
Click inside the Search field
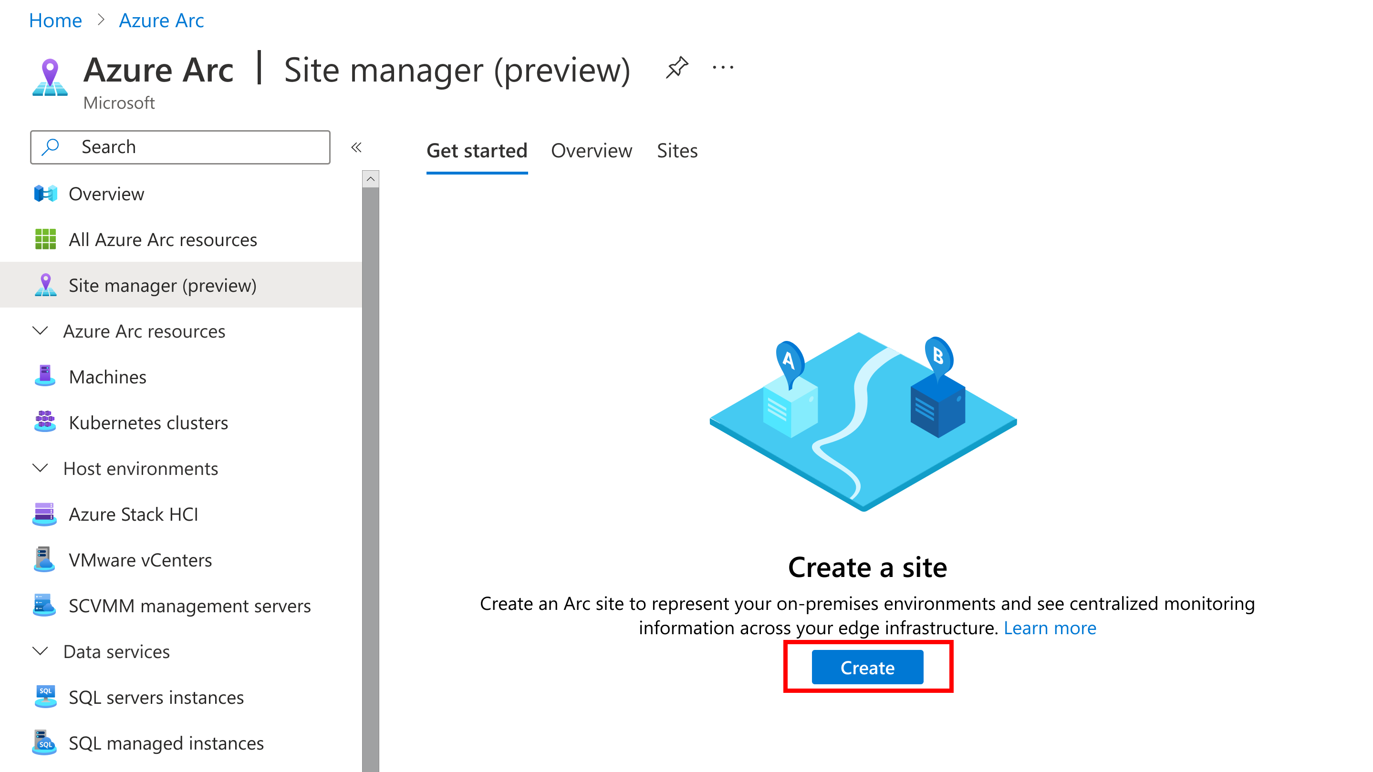point(180,147)
